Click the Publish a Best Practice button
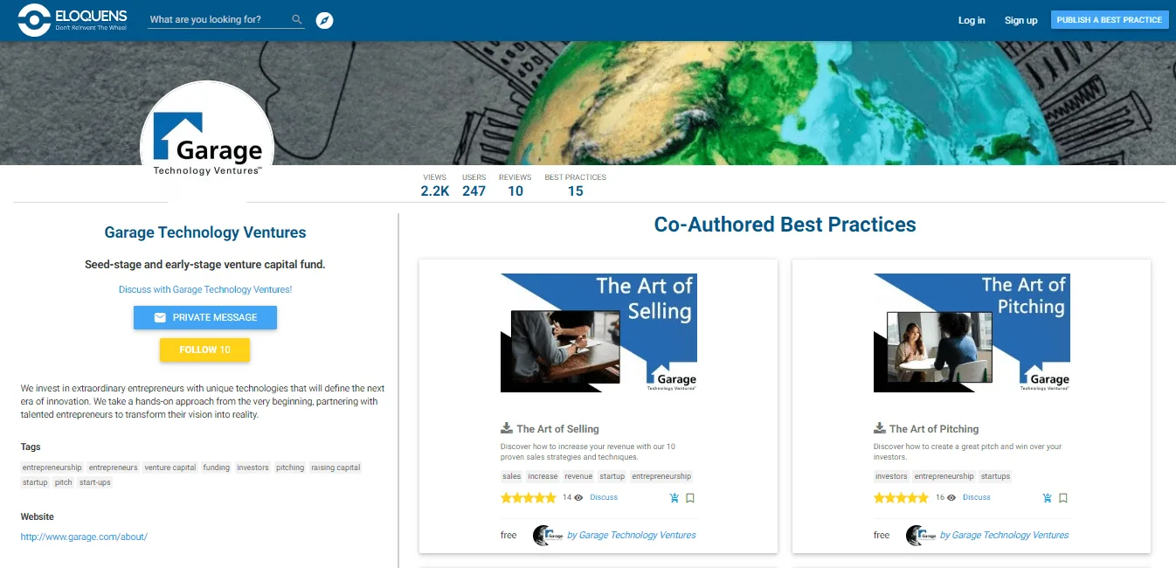 click(x=1110, y=20)
